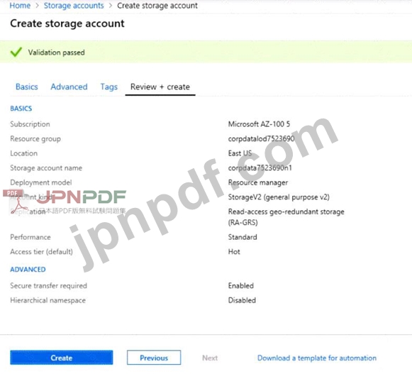
Task: Click breadcrumb chevron after Home
Action: (x=37, y=6)
